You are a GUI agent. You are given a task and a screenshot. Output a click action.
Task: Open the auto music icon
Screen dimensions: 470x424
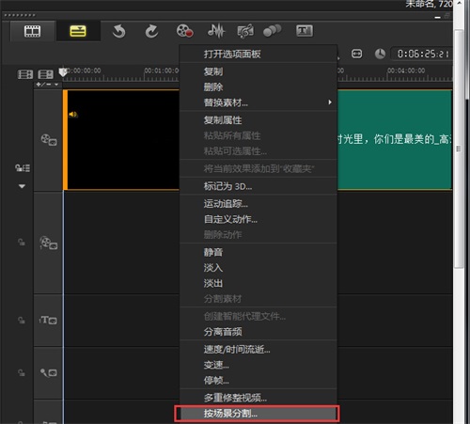(x=245, y=31)
